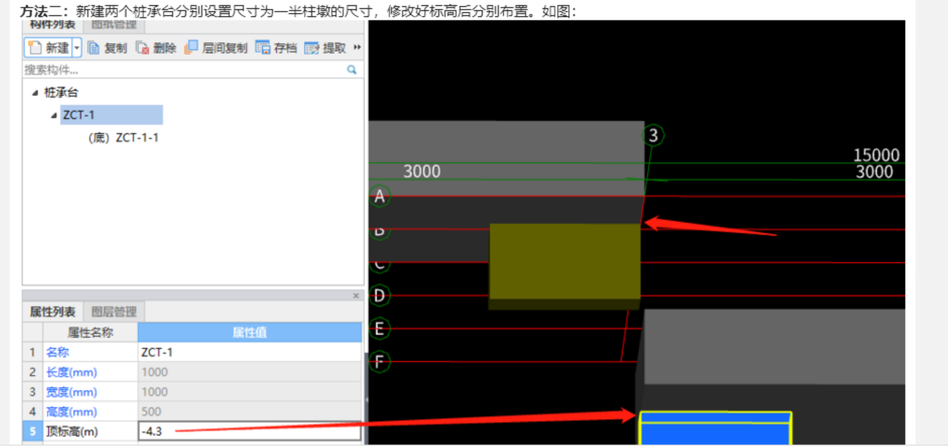Collapse the ZCT-1 tree node arrow

coord(54,116)
